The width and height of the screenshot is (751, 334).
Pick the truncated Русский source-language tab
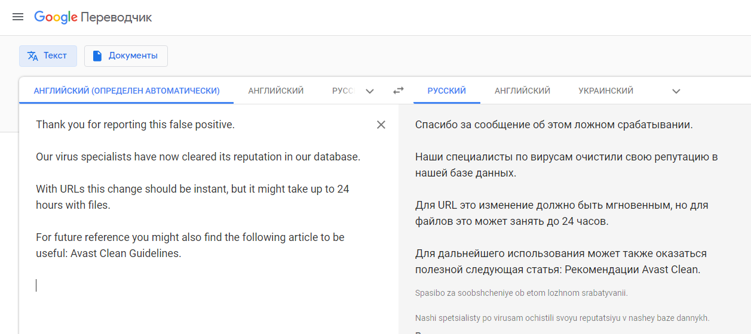click(344, 91)
